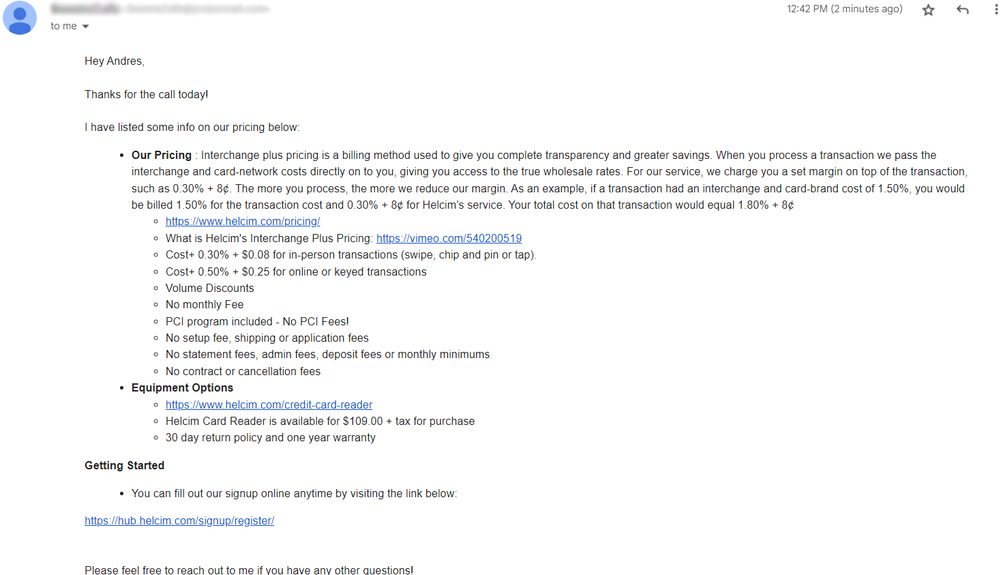Viewport: 1001px width, 575px height.
Task: Expand recipient details next to 'to me'
Action: point(85,27)
